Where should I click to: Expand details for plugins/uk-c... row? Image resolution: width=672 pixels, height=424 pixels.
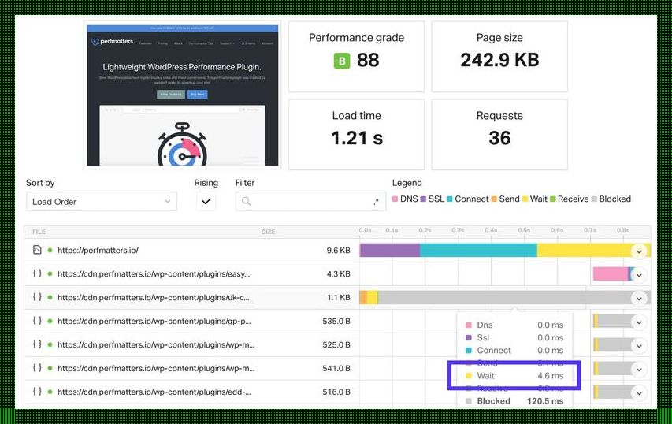pyautogui.click(x=639, y=299)
